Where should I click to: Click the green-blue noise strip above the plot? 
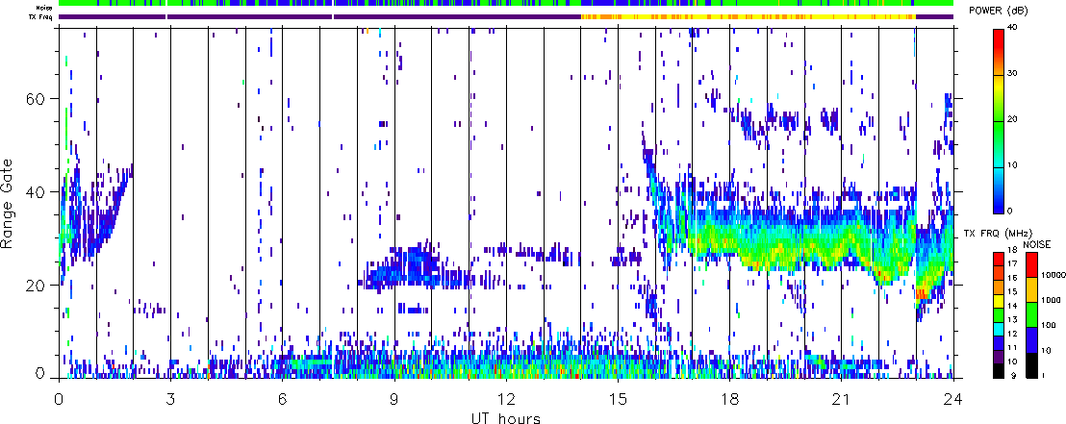[506, 4]
